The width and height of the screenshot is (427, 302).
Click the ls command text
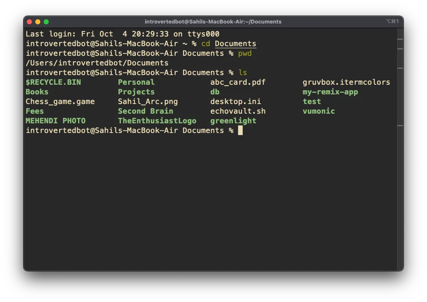pyautogui.click(x=243, y=73)
